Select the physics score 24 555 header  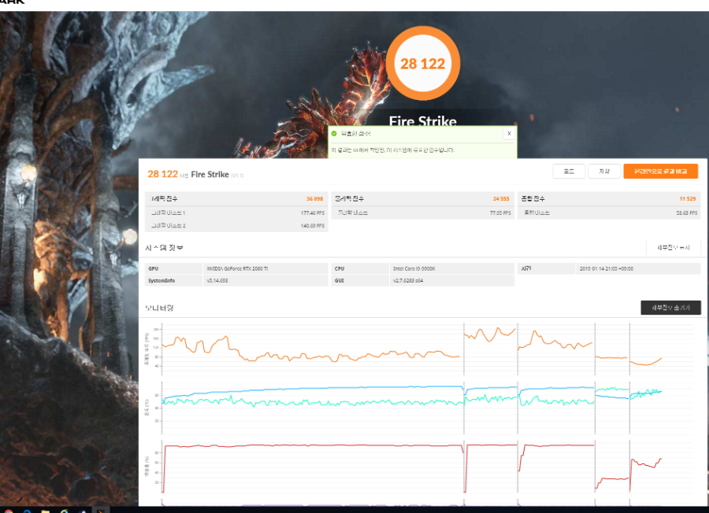click(421, 198)
